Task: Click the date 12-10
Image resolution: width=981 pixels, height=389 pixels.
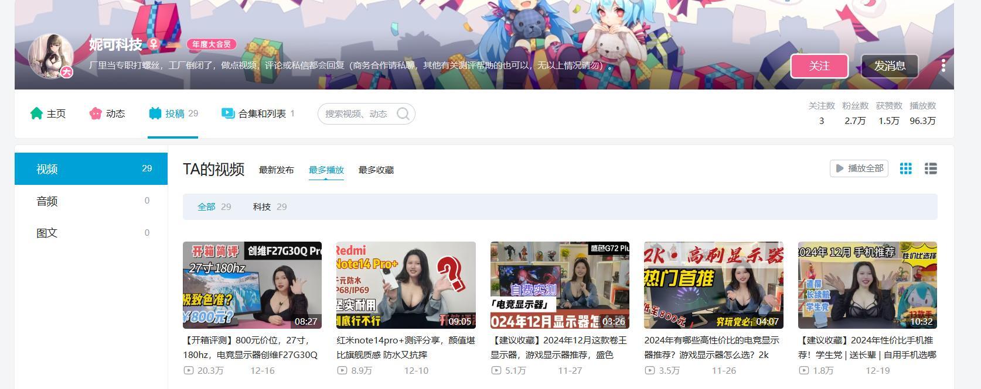Action: click(x=416, y=370)
